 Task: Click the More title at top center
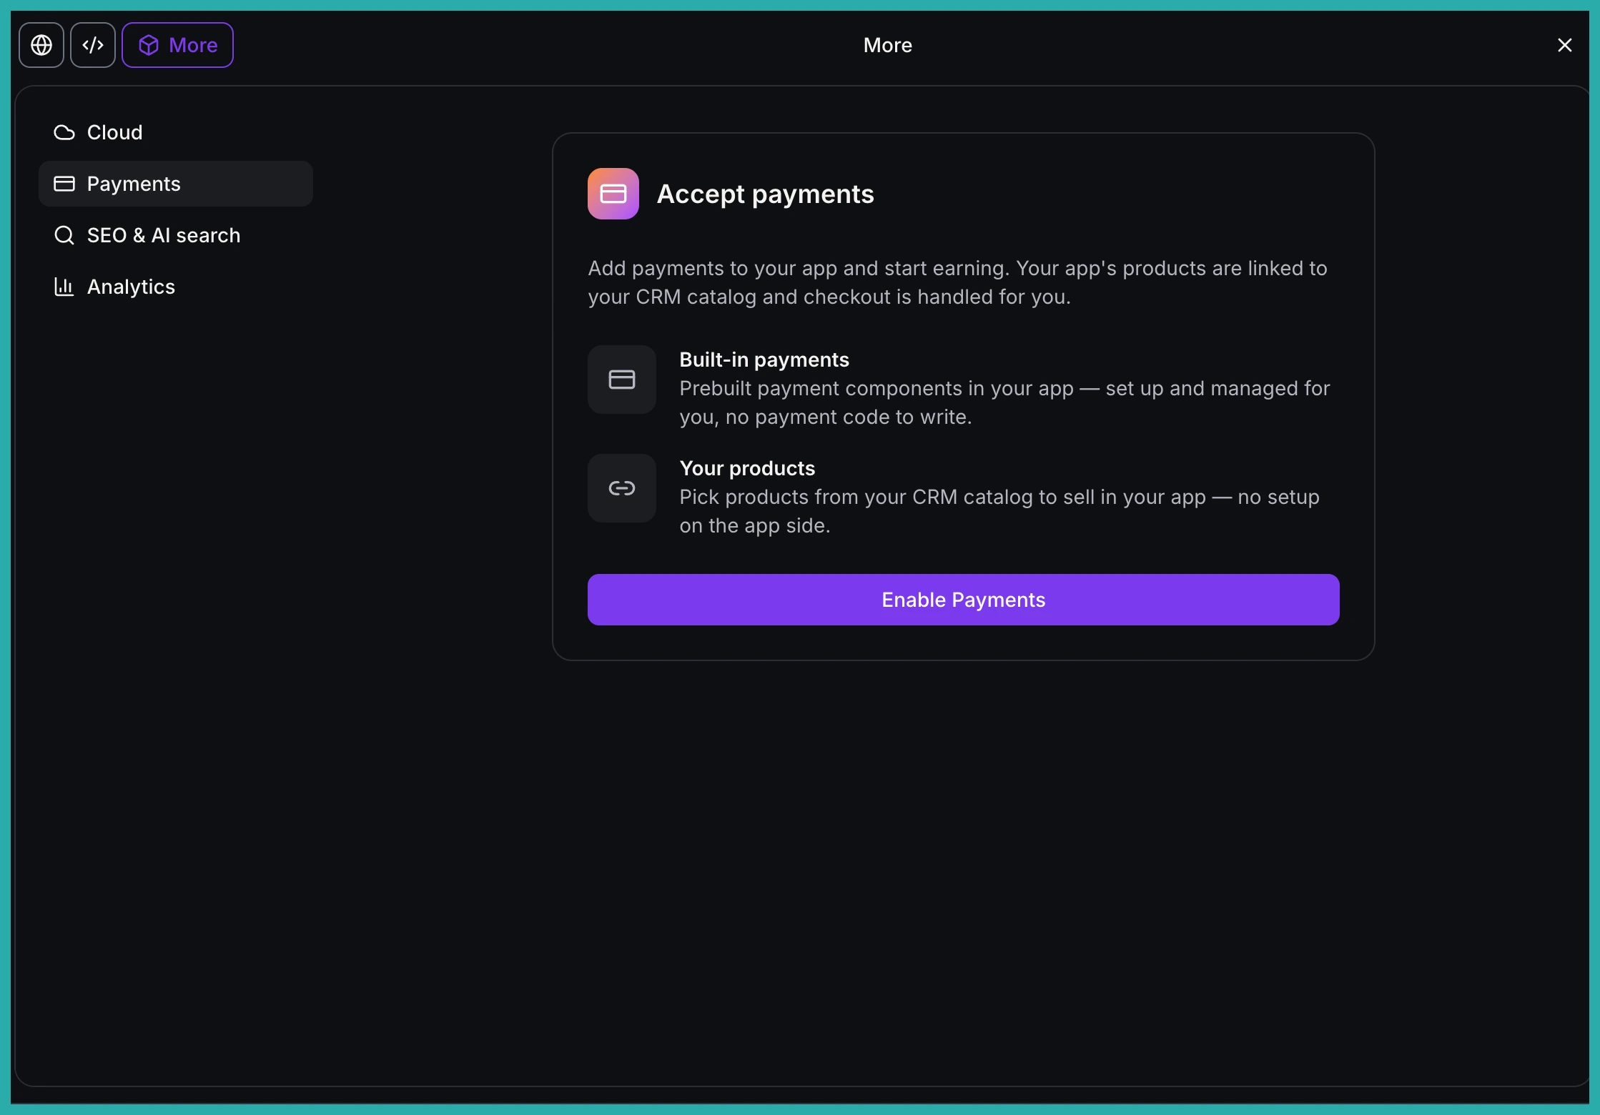click(x=887, y=45)
